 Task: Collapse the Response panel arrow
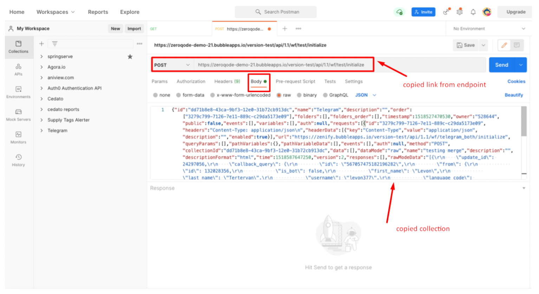coord(524,188)
